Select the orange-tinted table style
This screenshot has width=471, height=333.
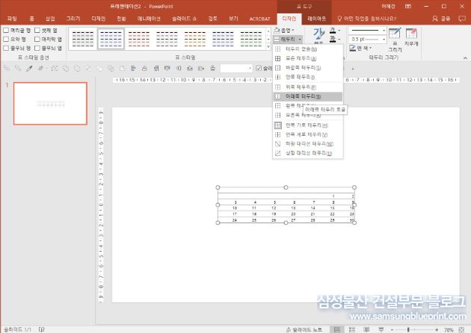pyautogui.click(x=139, y=39)
